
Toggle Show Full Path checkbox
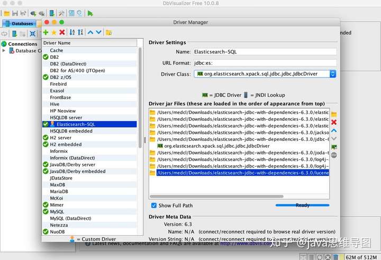tap(154, 205)
